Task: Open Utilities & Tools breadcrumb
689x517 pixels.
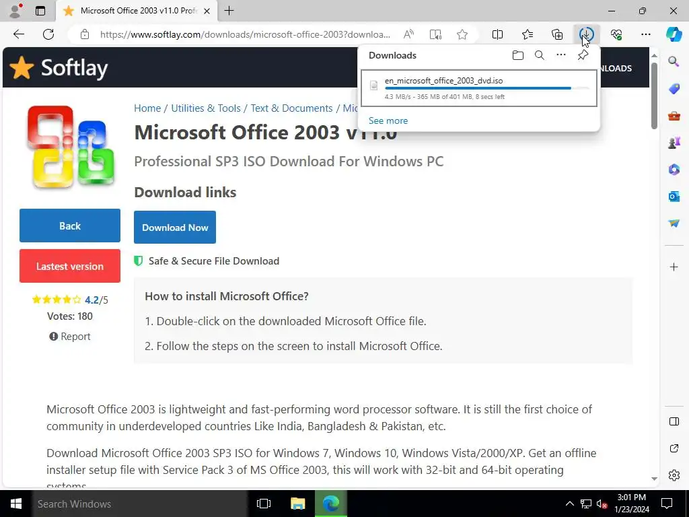Action: [x=206, y=108]
